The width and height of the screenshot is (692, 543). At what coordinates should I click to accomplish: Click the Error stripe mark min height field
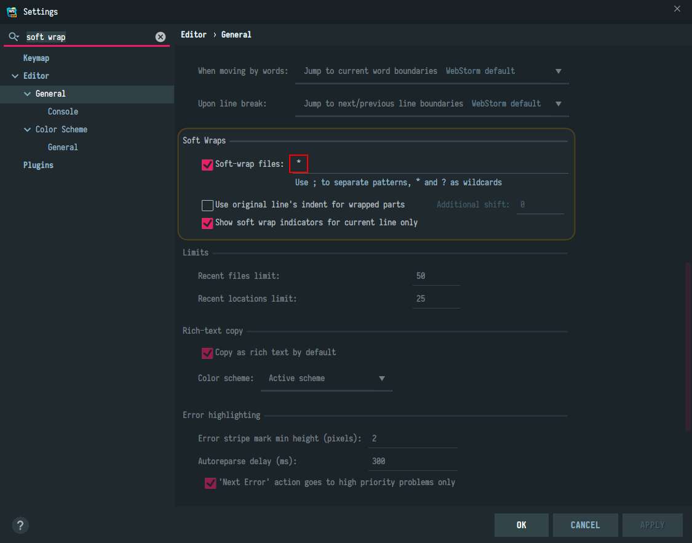(x=413, y=439)
